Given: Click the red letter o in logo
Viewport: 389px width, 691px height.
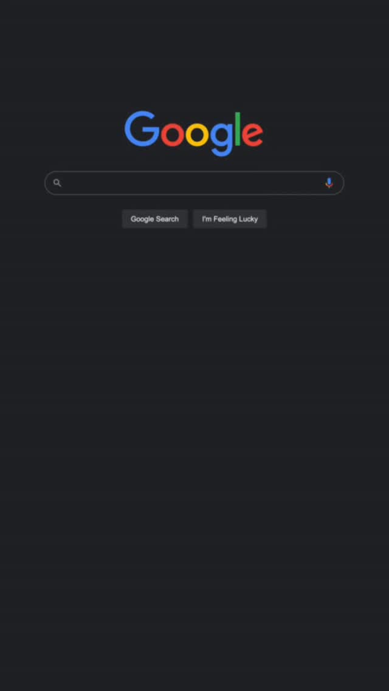Looking at the screenshot, I should coord(172,134).
